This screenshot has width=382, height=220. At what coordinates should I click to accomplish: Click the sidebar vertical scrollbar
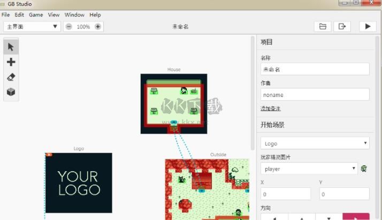377,127
